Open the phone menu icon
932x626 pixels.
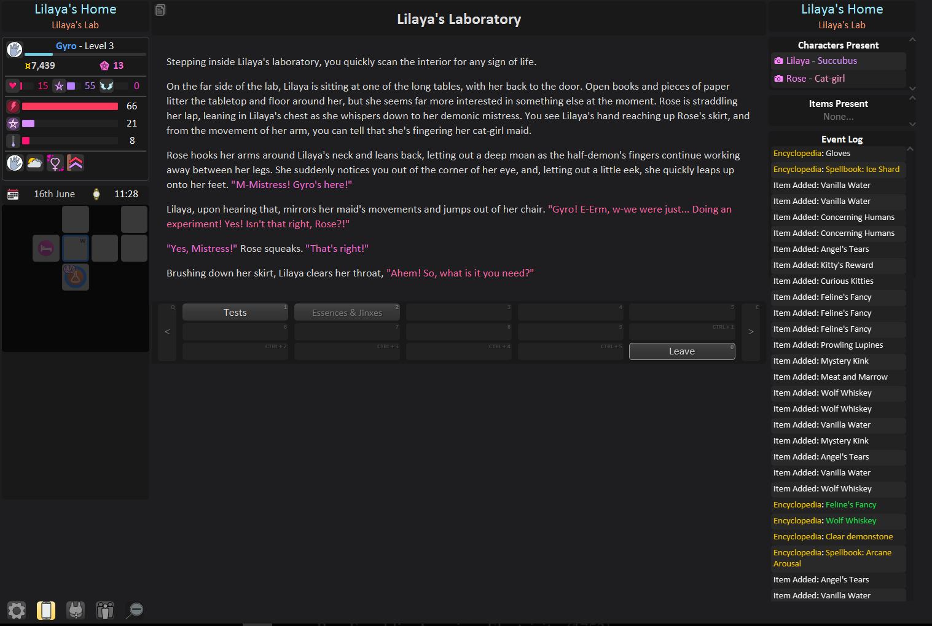tap(46, 610)
